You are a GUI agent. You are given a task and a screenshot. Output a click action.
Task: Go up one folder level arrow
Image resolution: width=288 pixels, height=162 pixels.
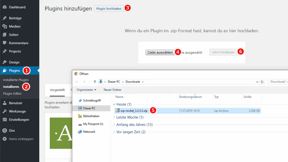coord(95,82)
